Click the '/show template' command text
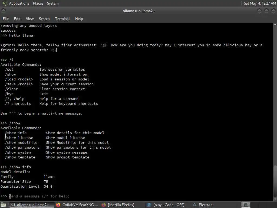The height and width of the screenshot is (208, 277). 20,157
